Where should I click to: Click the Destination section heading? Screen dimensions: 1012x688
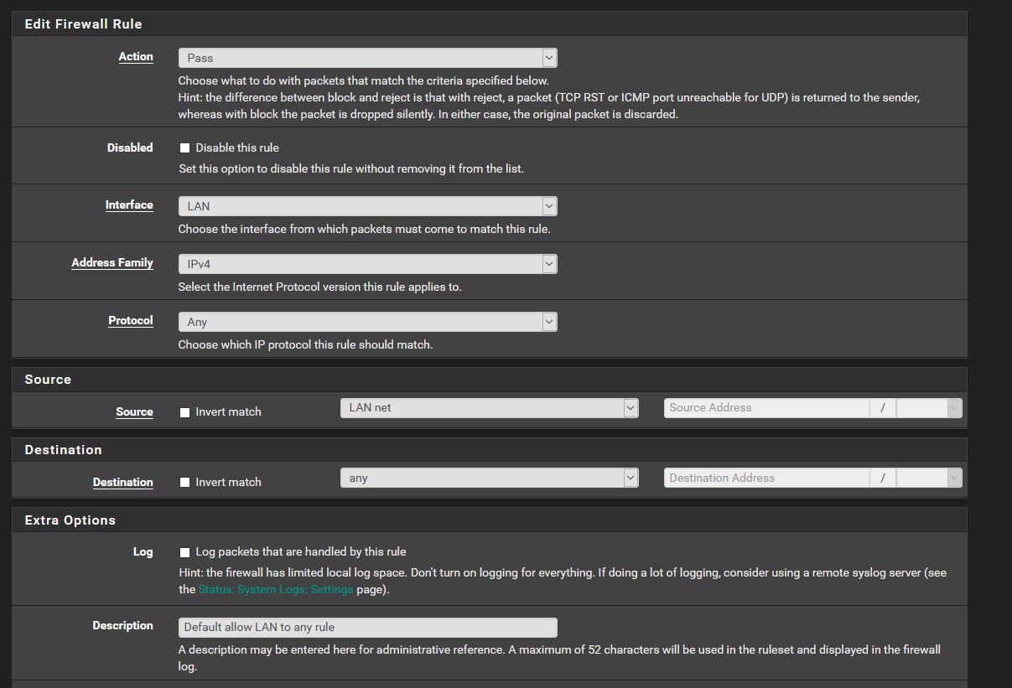[64, 450]
